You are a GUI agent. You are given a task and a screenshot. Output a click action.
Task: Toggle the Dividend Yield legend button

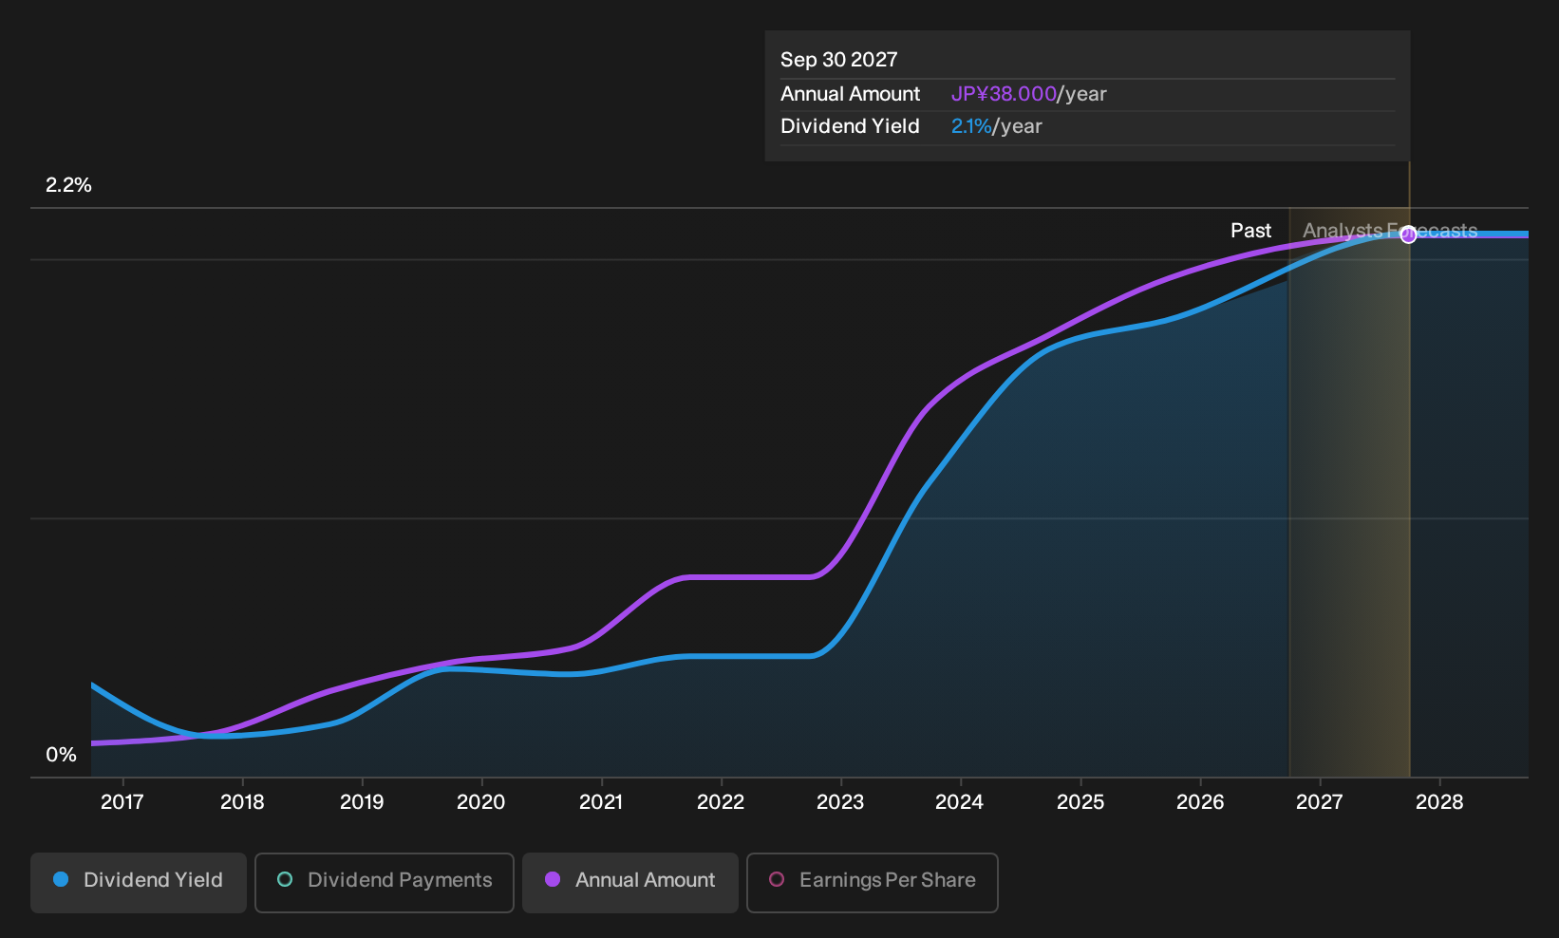(139, 882)
